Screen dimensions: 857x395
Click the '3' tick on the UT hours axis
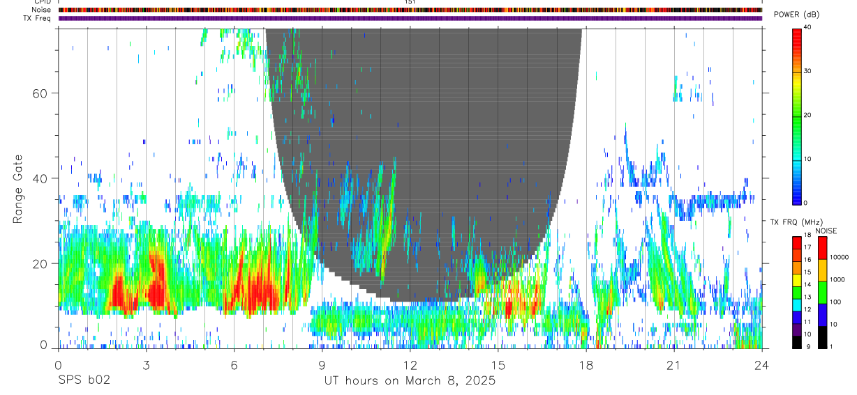pyautogui.click(x=146, y=365)
